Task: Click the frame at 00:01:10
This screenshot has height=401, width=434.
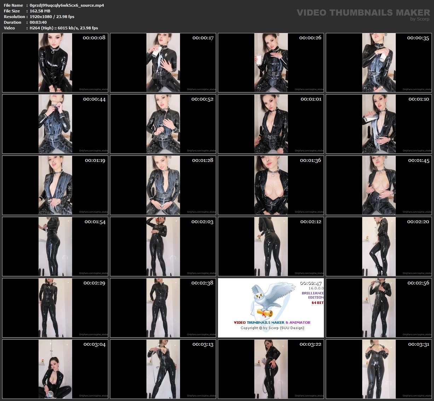Action: click(379, 124)
